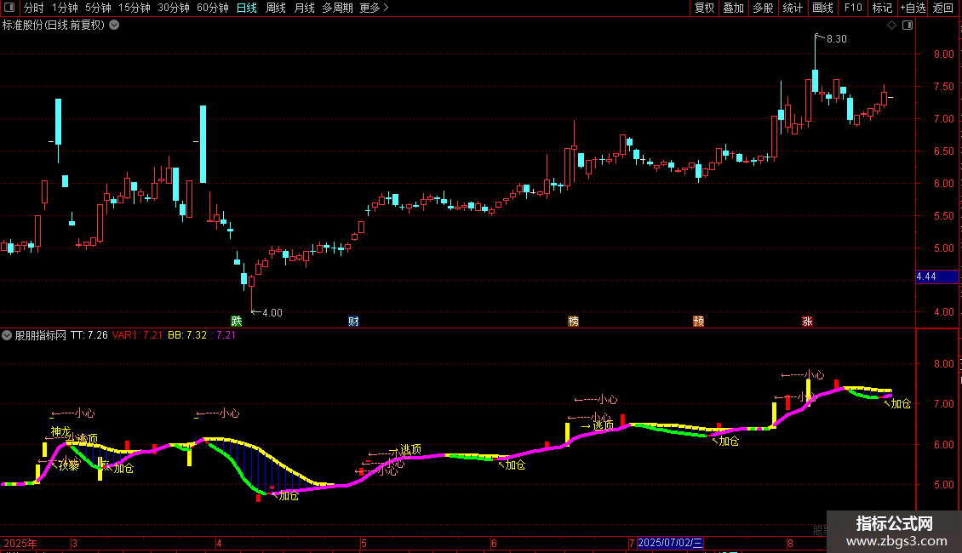Click the TT: 7.26 indicator value
962x553 pixels.
coord(89,335)
